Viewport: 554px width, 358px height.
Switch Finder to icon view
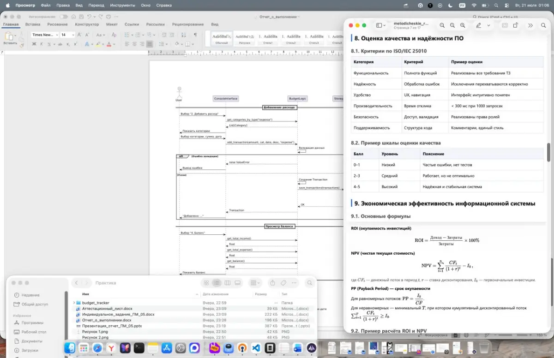point(206,283)
